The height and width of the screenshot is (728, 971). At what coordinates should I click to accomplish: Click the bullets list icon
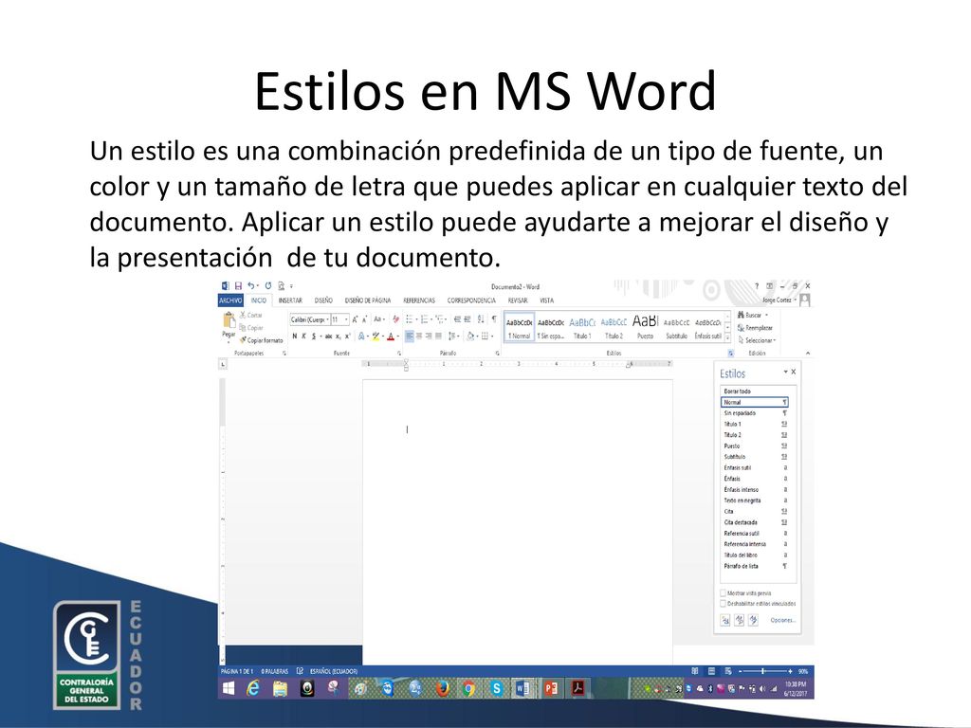pos(410,319)
